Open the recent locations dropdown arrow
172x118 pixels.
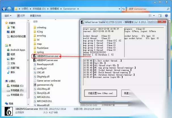13,9
